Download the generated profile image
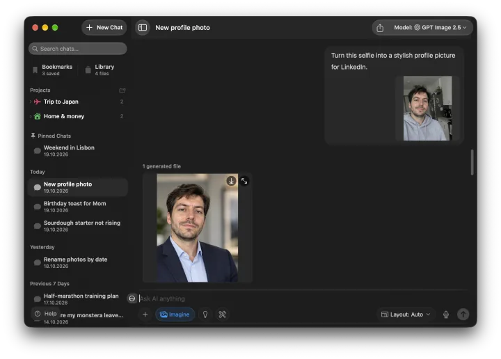Screen dimensions: 501x359 point(231,181)
